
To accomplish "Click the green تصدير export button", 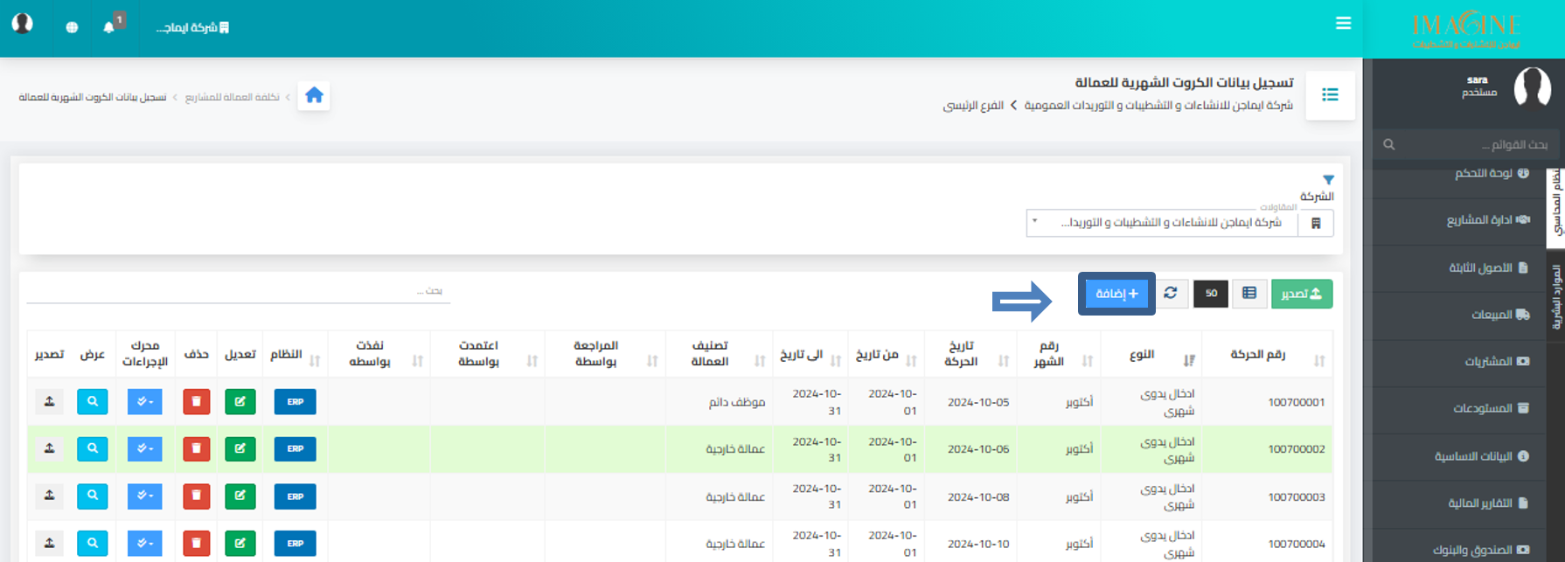I will point(1301,294).
